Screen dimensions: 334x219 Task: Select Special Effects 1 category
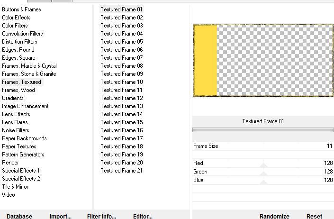click(21, 171)
